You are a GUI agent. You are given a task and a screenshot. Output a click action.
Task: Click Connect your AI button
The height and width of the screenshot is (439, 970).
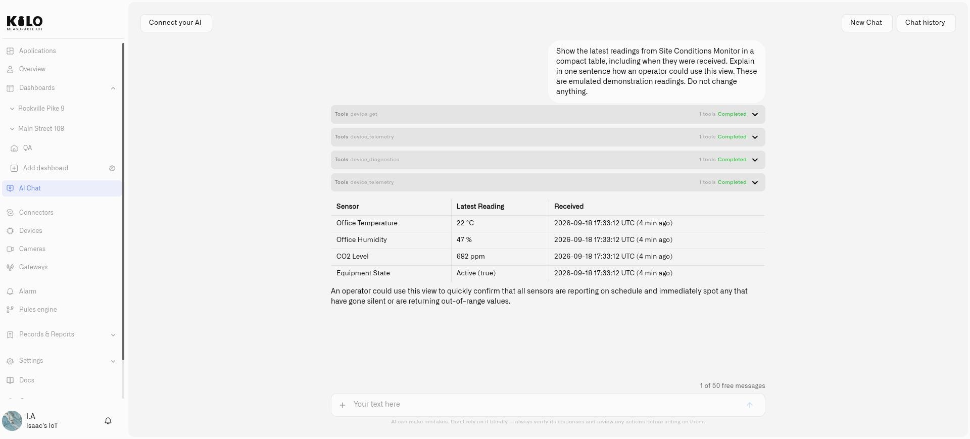click(x=176, y=23)
